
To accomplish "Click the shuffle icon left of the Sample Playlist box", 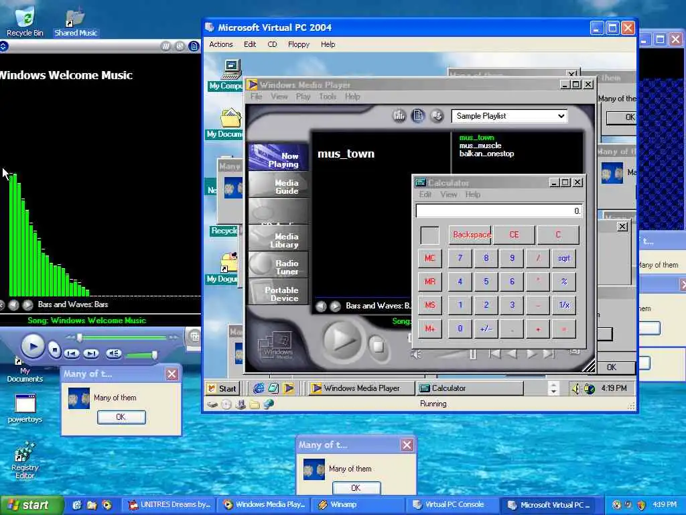I will (436, 115).
